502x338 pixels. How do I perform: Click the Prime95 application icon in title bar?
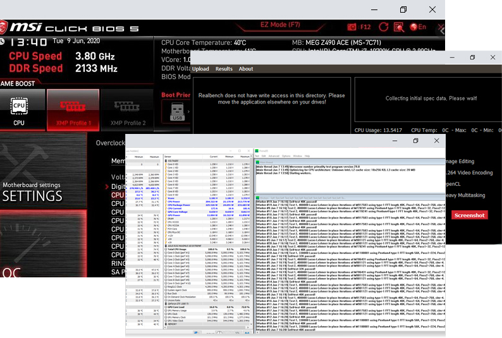click(257, 151)
